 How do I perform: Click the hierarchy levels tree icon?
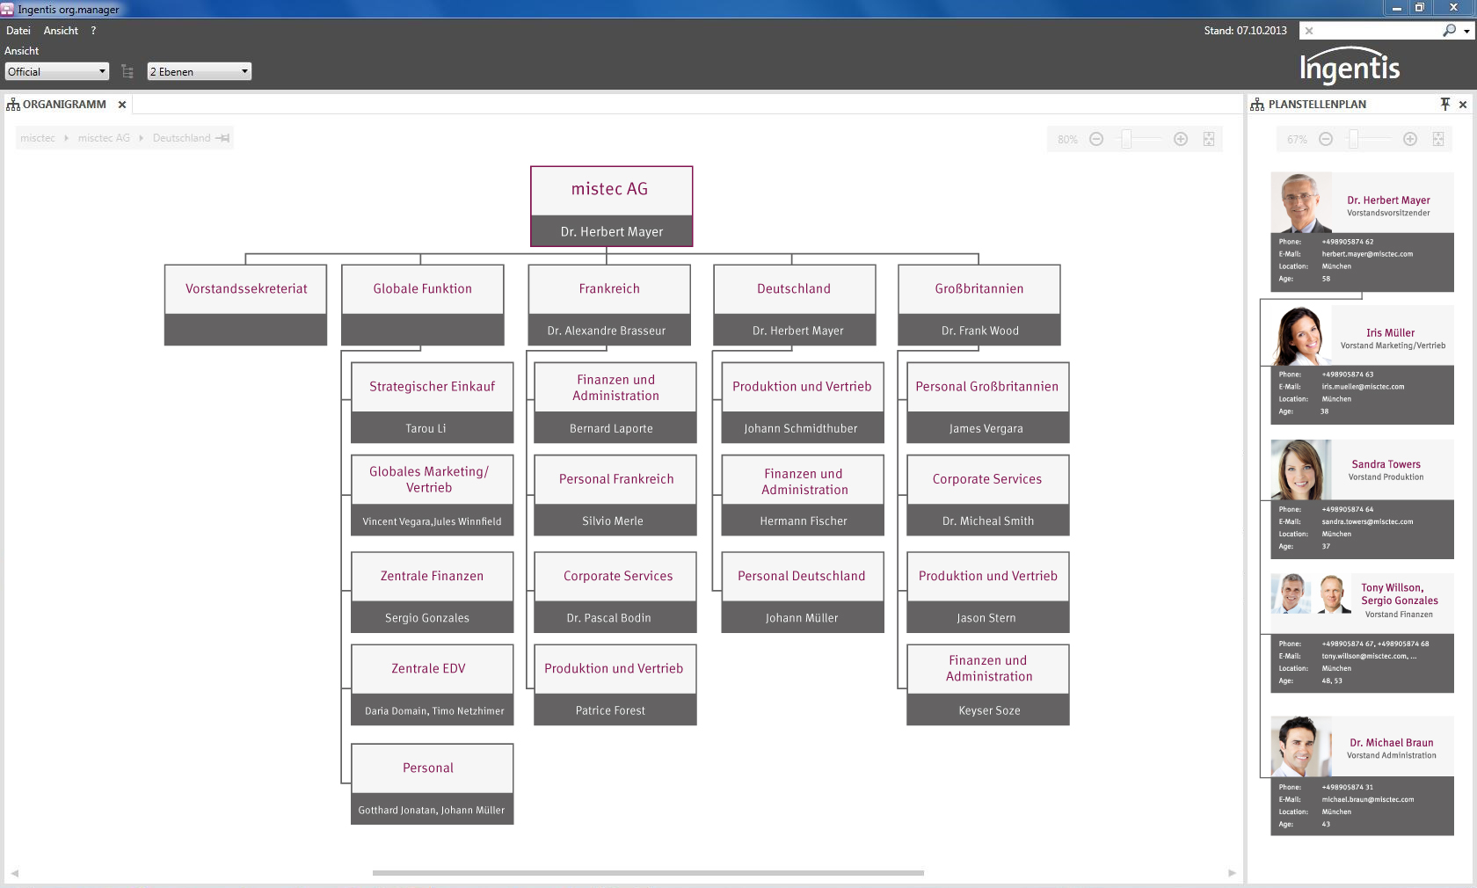pyautogui.click(x=127, y=72)
